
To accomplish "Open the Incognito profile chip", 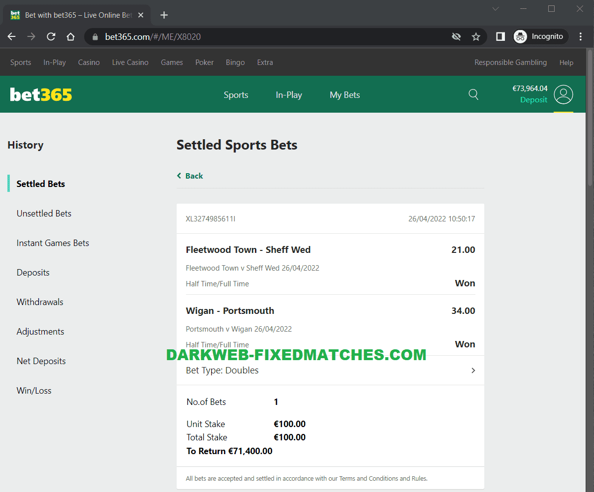I will point(540,36).
